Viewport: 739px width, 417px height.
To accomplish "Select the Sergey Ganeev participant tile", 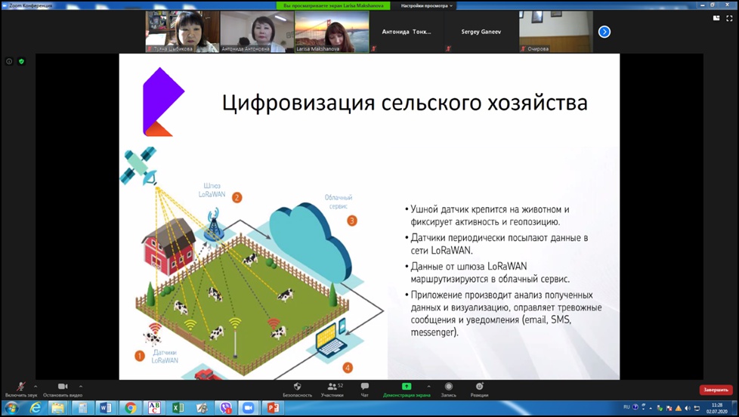I will click(481, 32).
